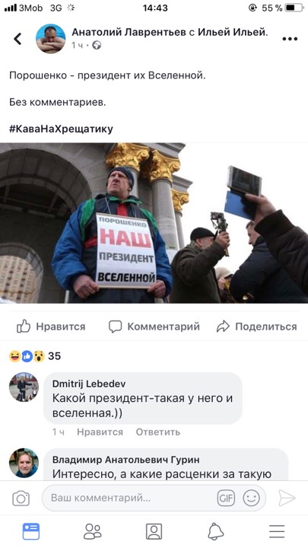Open Dmitrij Lebedev's profile
Screen dimensions: 308x548
coord(89,384)
